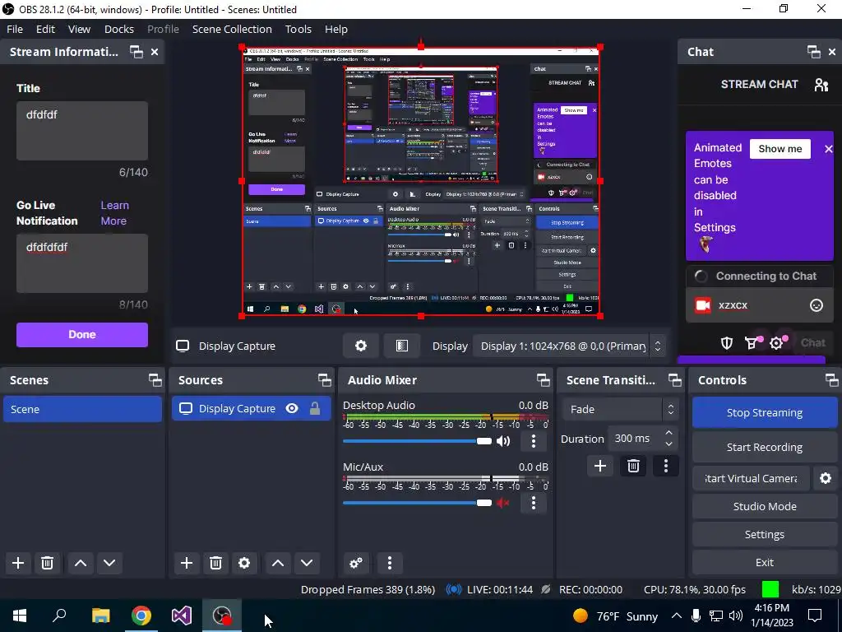842x632 pixels.
Task: Enable Studio Mode
Action: pyautogui.click(x=764, y=506)
